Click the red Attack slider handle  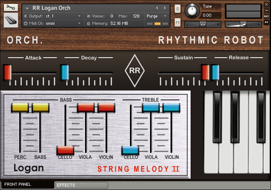[7, 72]
